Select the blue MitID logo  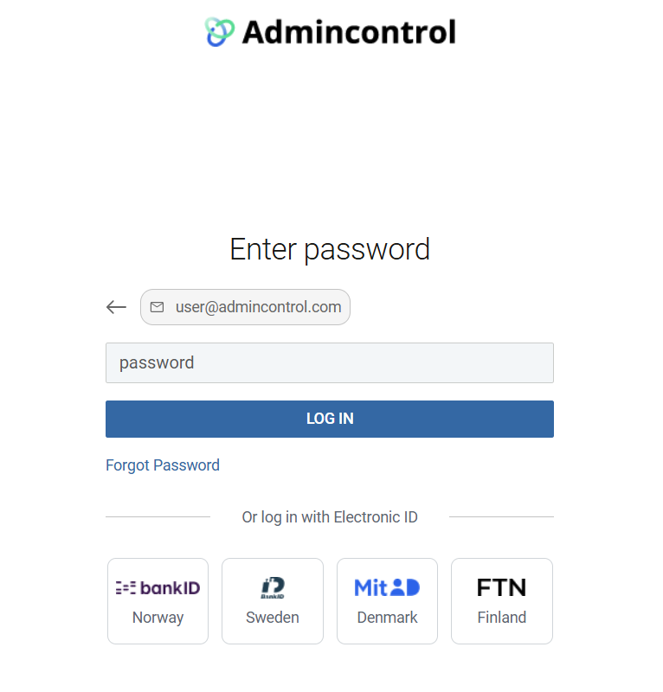tap(387, 587)
